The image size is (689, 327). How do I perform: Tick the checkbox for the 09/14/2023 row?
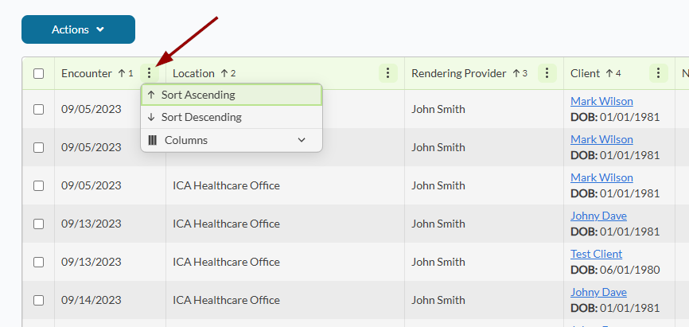point(38,300)
